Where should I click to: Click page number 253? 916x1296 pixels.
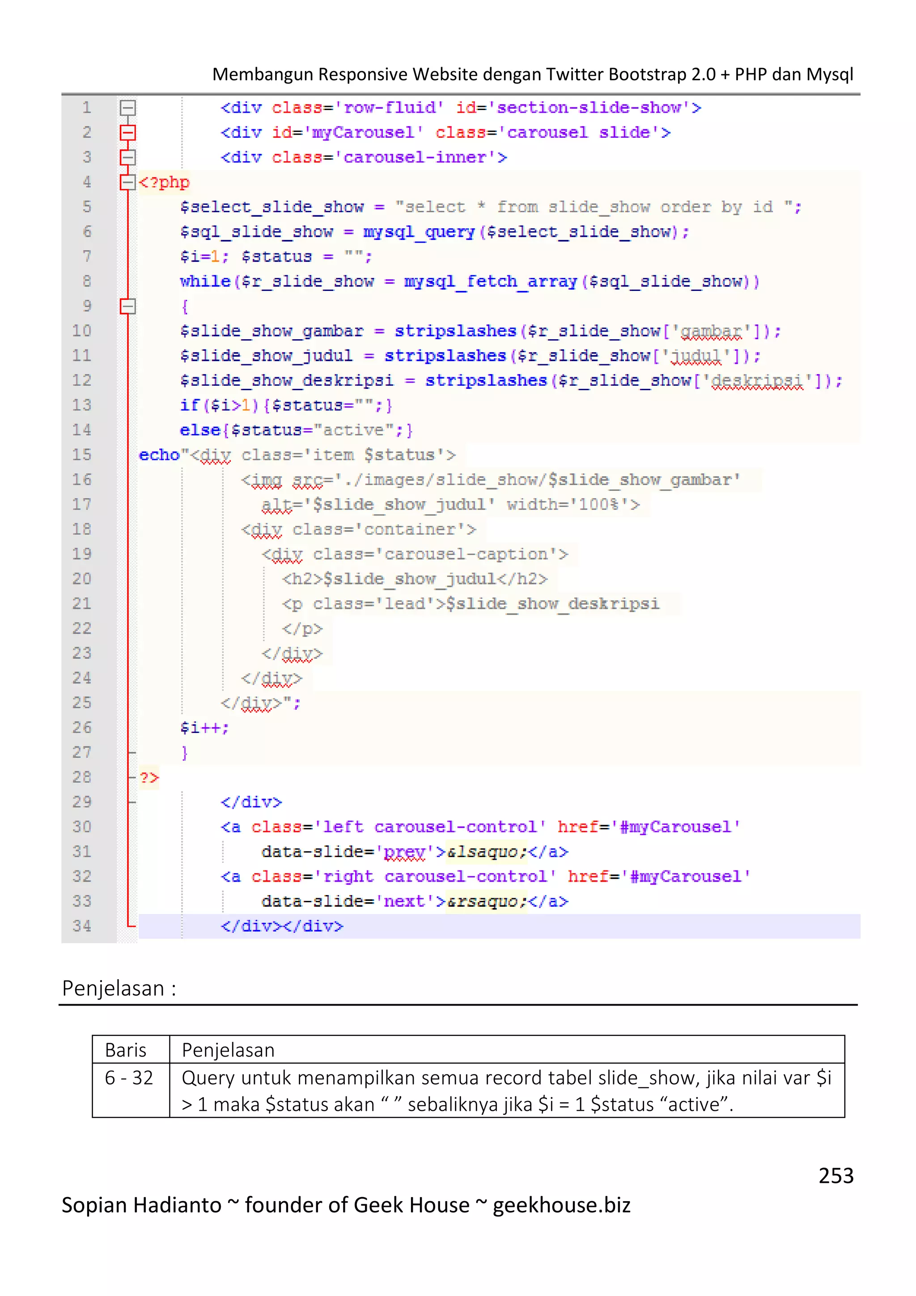836,1175
